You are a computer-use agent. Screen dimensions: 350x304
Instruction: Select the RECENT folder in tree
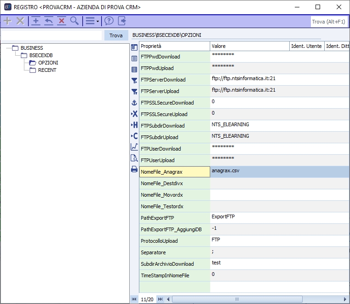pyautogui.click(x=47, y=70)
